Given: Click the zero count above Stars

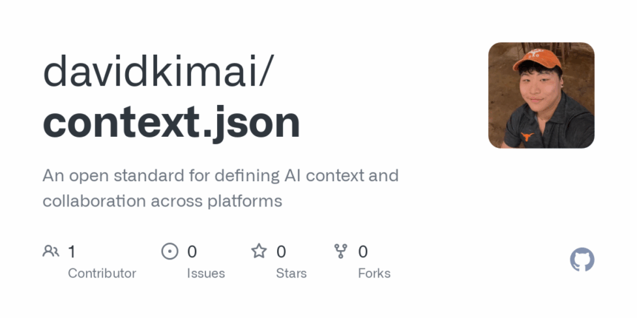Looking at the screenshot, I should click(x=281, y=252).
